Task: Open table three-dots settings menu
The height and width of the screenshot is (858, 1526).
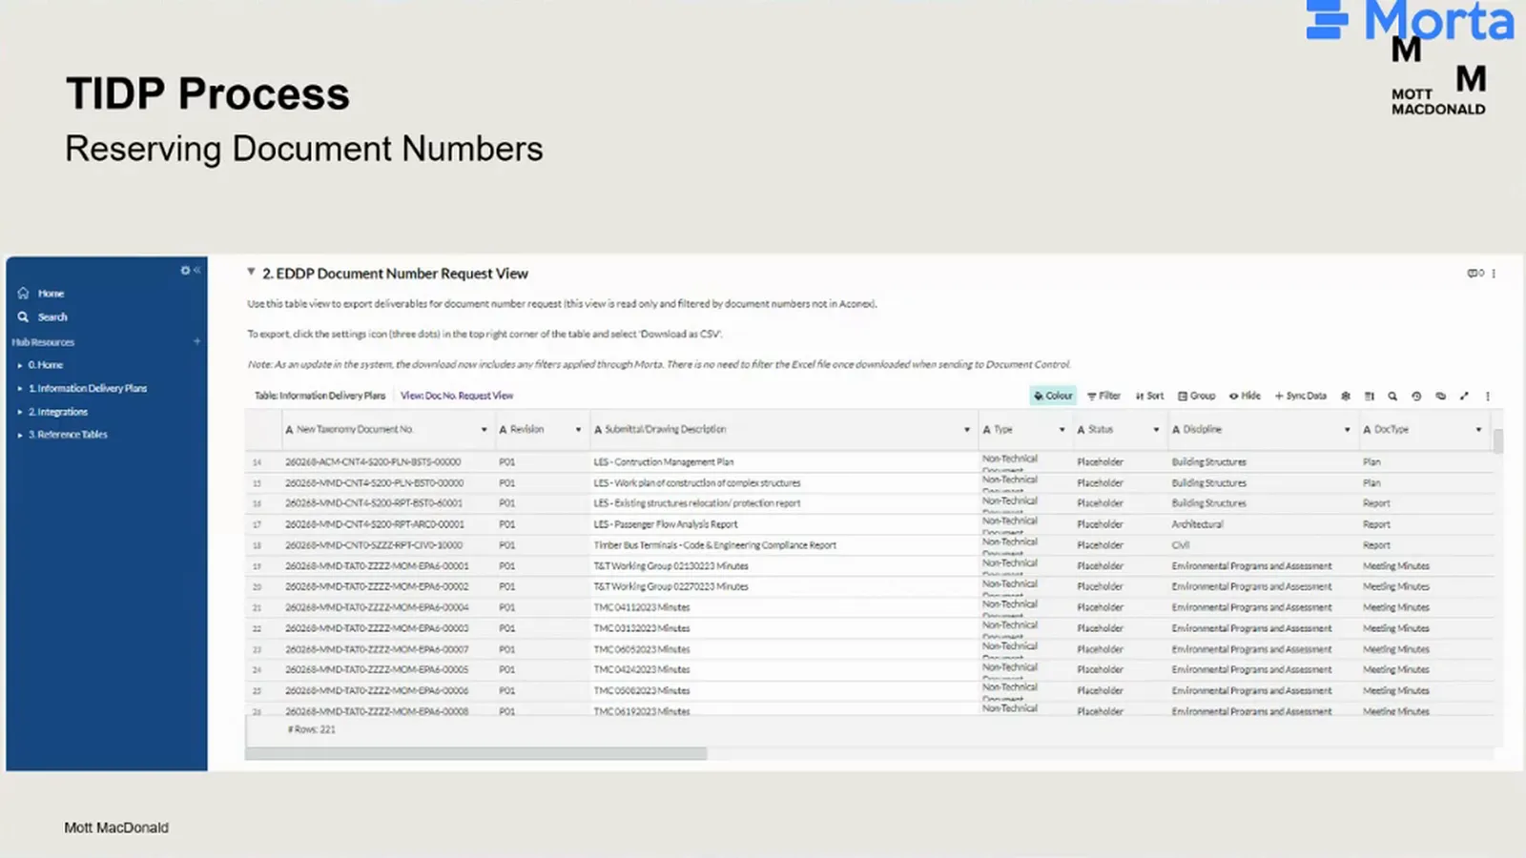Action: (x=1487, y=396)
